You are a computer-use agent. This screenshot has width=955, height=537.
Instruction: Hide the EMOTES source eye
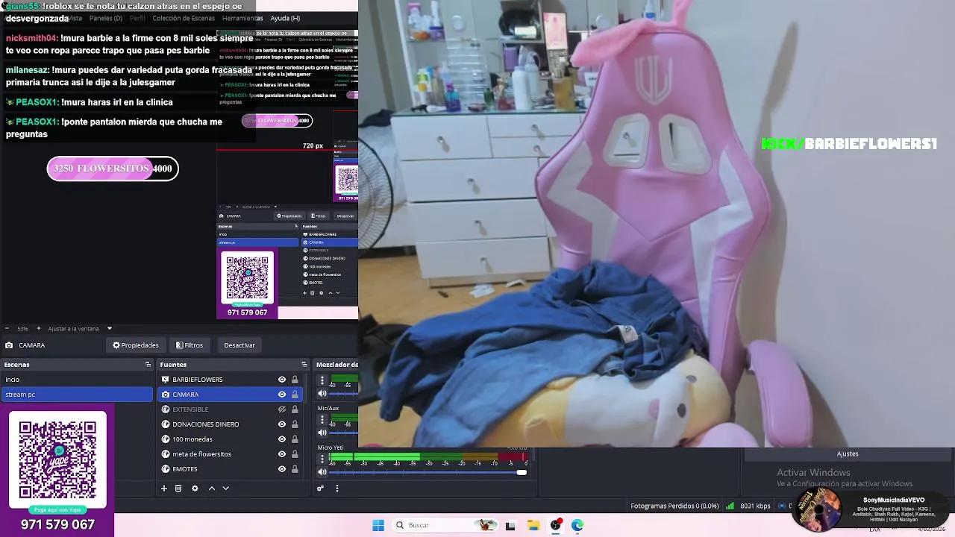pyautogui.click(x=282, y=469)
